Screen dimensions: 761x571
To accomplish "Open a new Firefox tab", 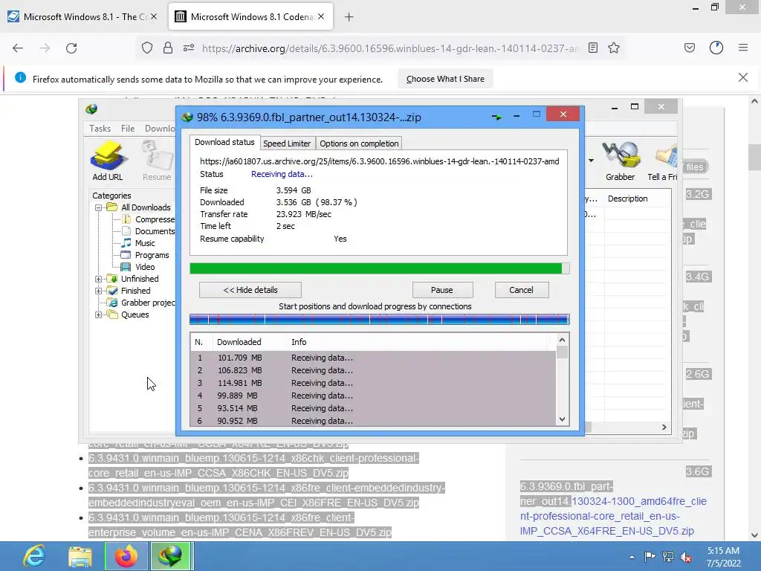I will pyautogui.click(x=349, y=17).
